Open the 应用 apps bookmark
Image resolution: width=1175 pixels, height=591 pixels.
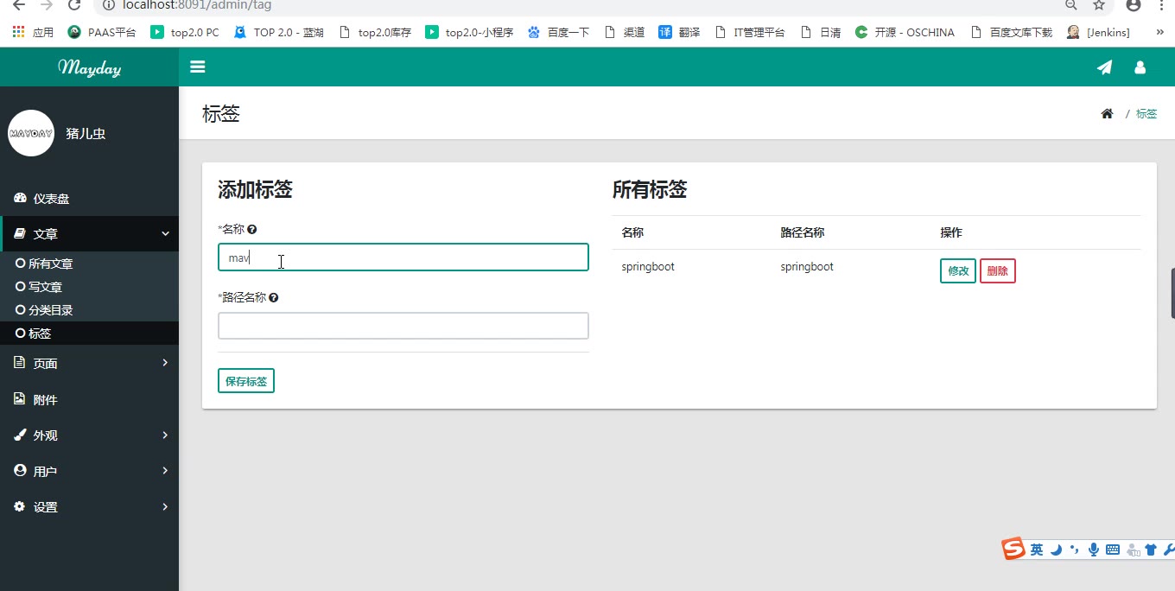33,32
